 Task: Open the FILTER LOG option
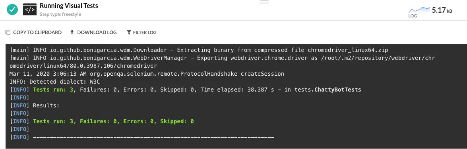tap(142, 32)
